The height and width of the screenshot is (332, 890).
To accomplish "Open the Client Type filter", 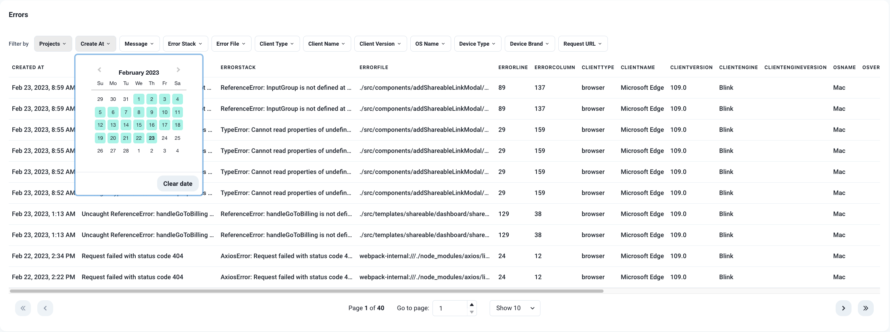I will [277, 44].
